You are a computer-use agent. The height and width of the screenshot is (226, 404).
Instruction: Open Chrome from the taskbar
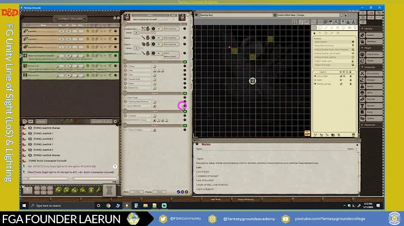coord(108,205)
